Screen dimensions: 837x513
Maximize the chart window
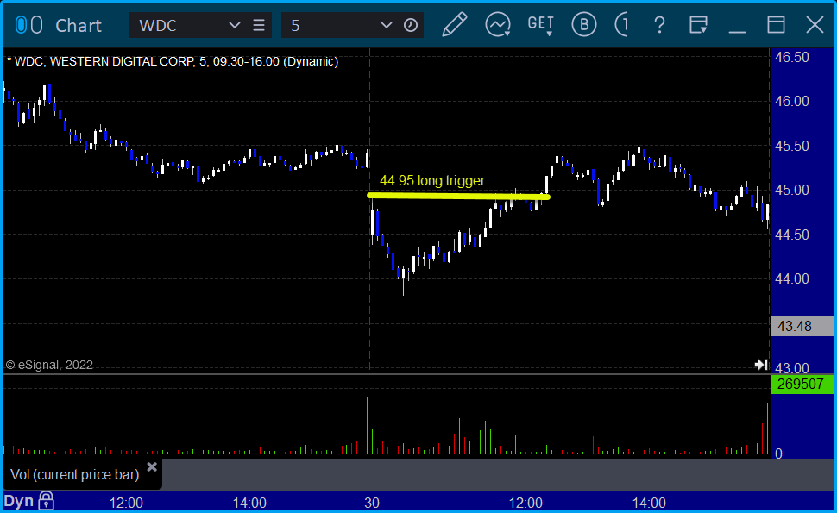coord(776,25)
